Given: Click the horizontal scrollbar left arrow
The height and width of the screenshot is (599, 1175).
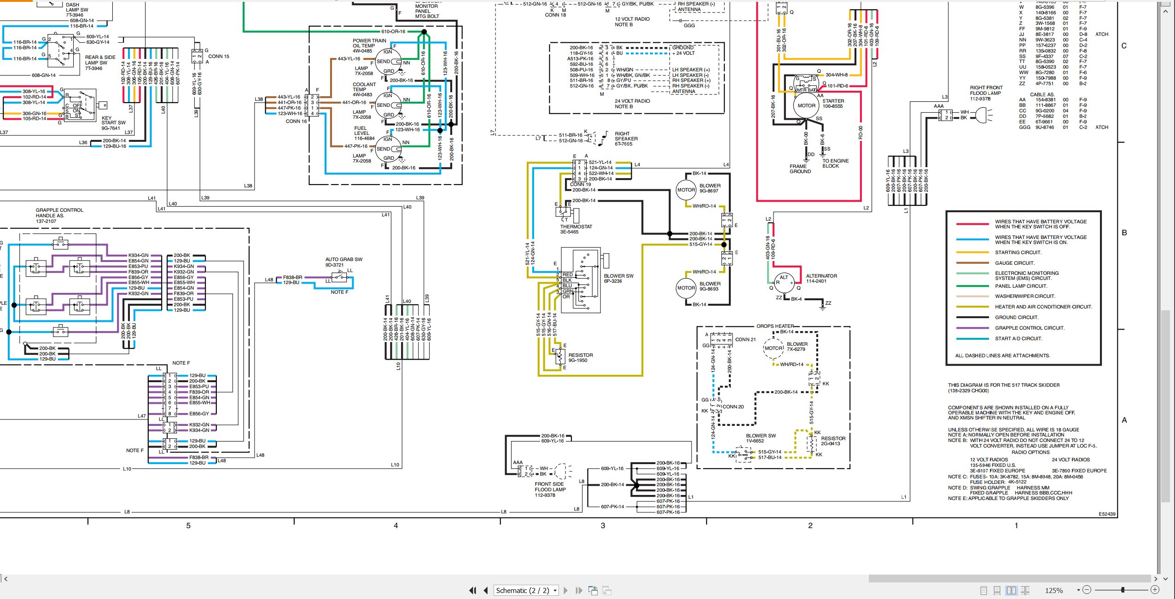Looking at the screenshot, I should pos(6,579).
